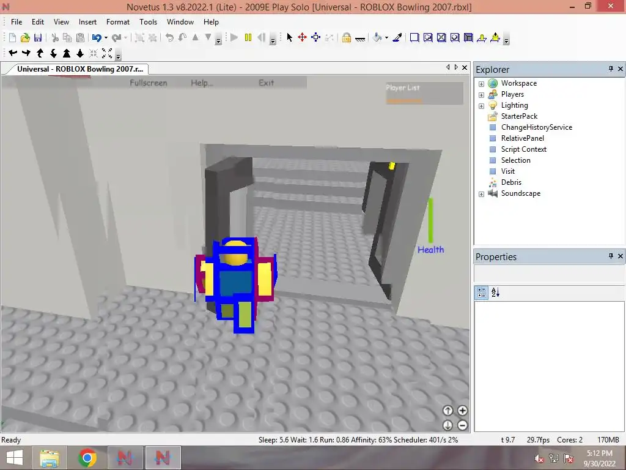Open the Window menu
The width and height of the screenshot is (626, 470).
180,22
